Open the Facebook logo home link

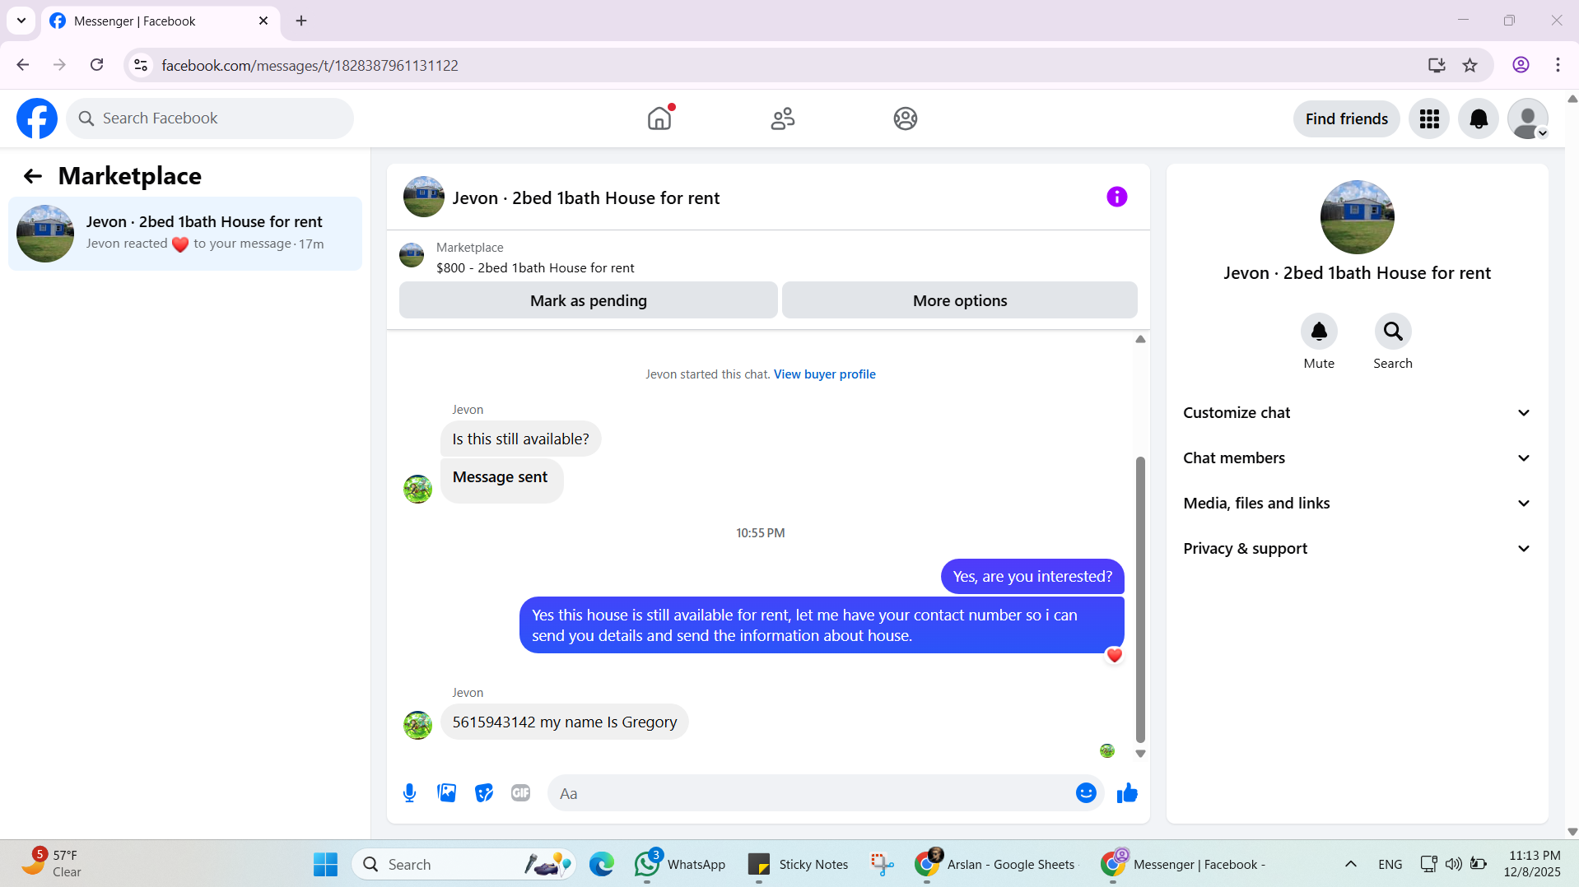[x=37, y=118]
